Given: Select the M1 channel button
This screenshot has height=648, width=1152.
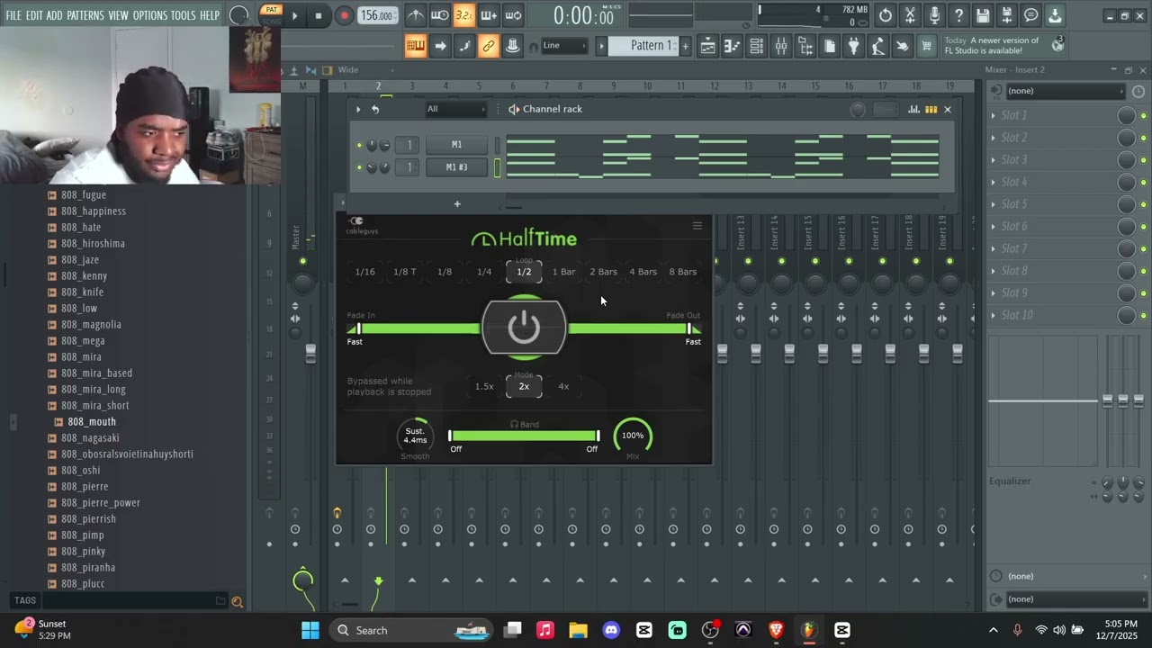Looking at the screenshot, I should [x=457, y=145].
